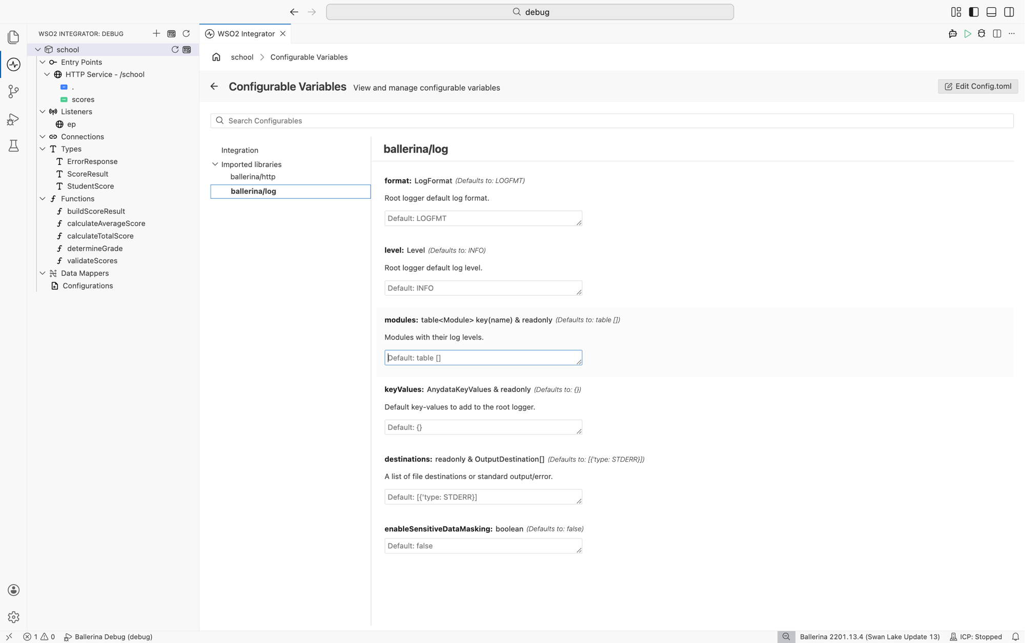Click the overview icon in panel header
Image resolution: width=1025 pixels, height=643 pixels.
(x=171, y=34)
